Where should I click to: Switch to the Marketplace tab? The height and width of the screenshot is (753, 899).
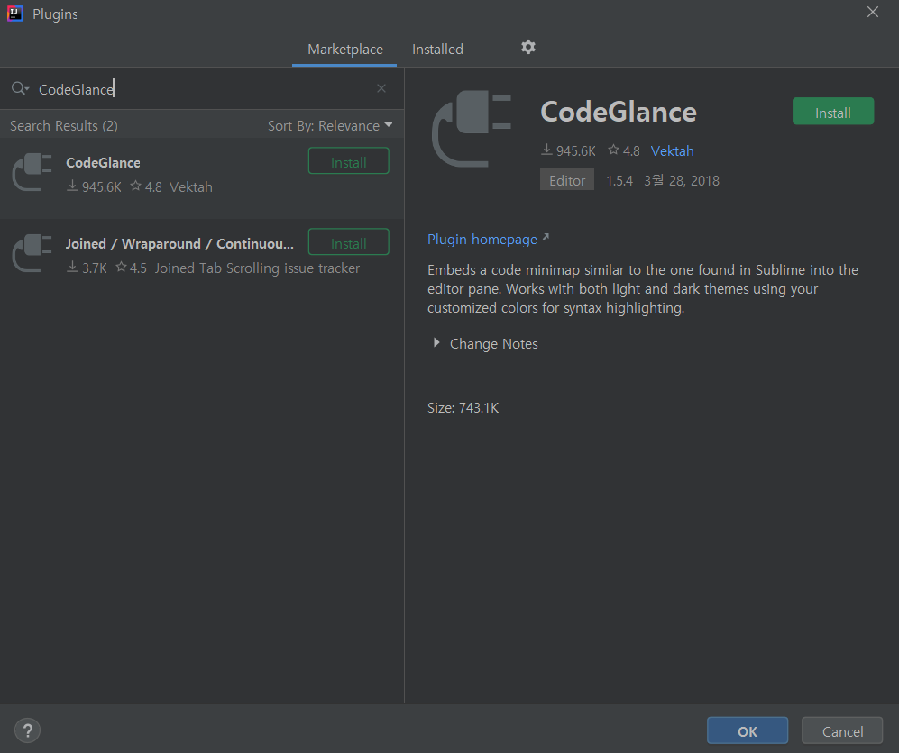pyautogui.click(x=344, y=50)
